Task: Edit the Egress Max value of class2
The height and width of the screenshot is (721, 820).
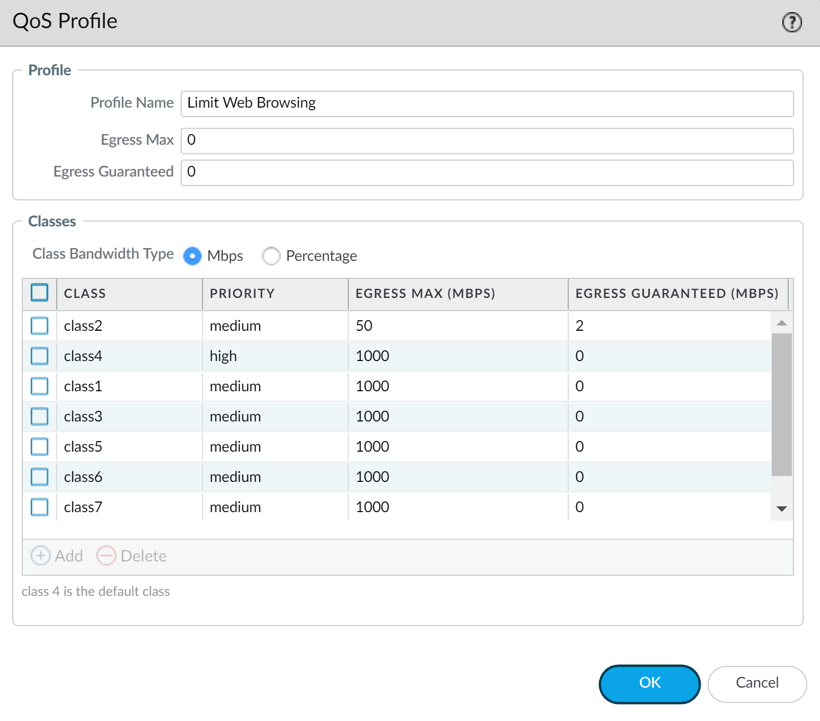Action: tap(456, 326)
